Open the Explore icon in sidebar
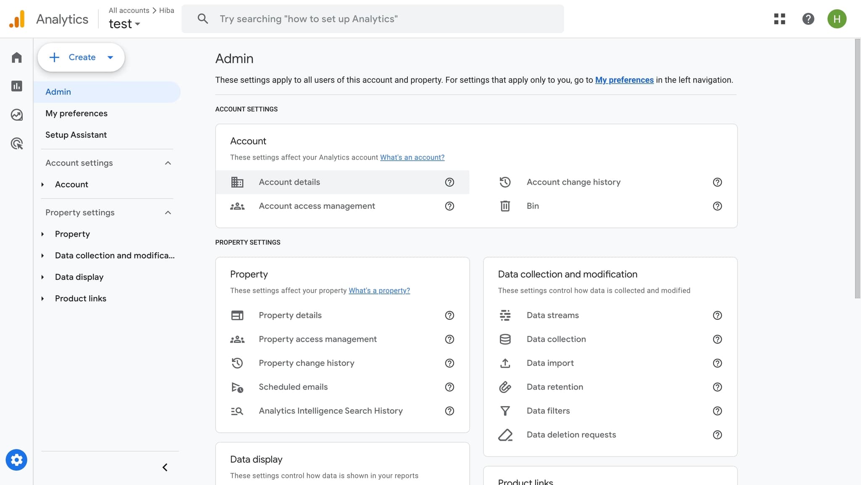 tap(16, 115)
